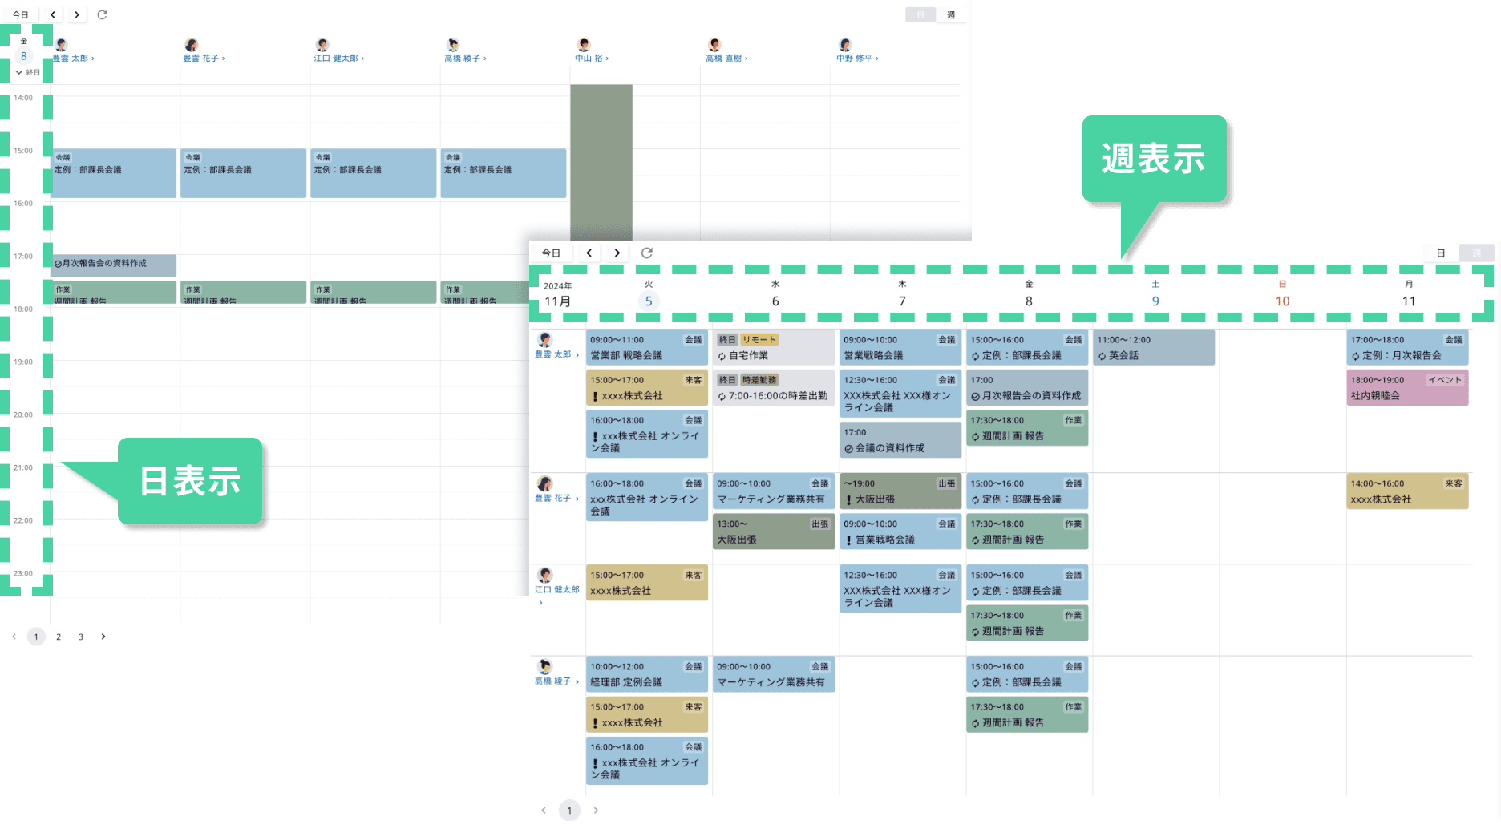
Task: Refresh the day view calendar
Action: pos(102,14)
